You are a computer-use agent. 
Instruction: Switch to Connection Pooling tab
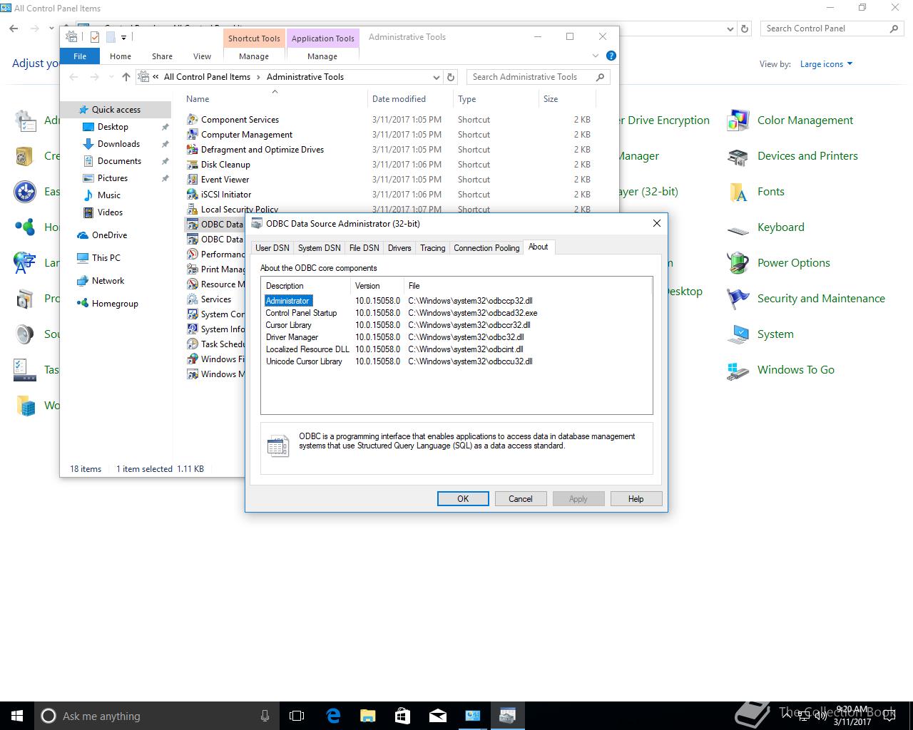click(486, 248)
